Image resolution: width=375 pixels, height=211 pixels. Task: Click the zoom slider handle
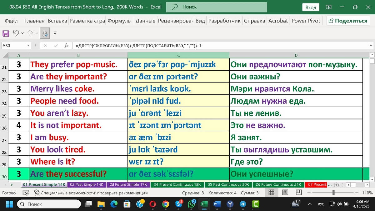[333, 193]
